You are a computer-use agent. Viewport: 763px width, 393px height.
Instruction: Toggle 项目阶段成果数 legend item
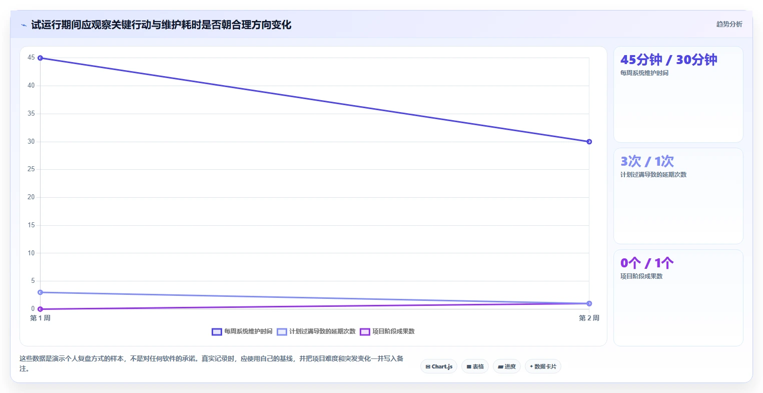pos(387,331)
